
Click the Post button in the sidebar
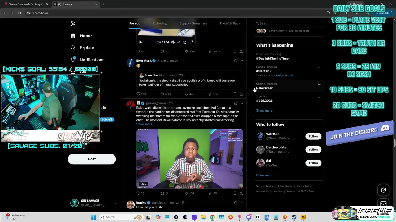point(92,159)
